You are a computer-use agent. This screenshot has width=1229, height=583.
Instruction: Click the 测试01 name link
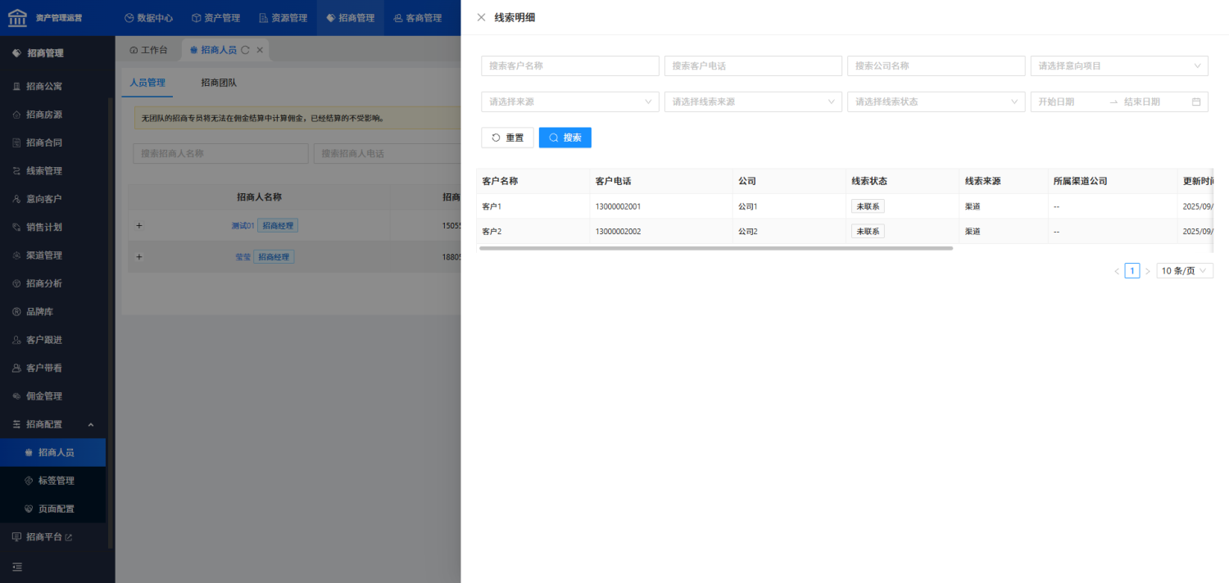tap(243, 226)
